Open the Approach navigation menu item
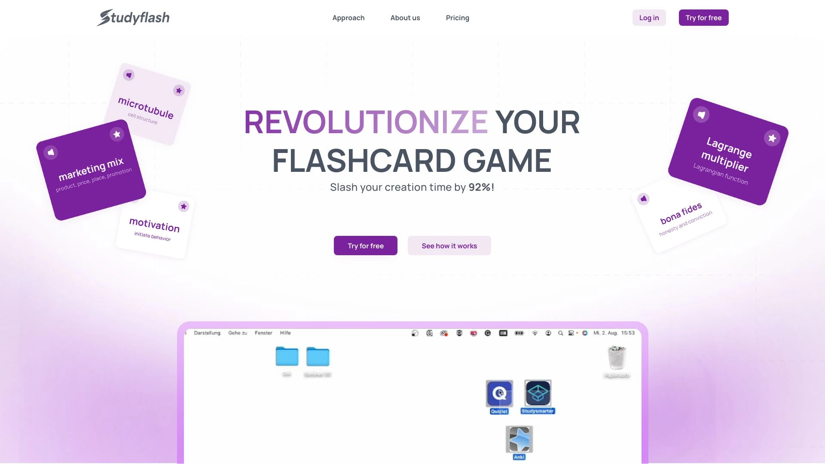This screenshot has height=464, width=825. pos(348,18)
